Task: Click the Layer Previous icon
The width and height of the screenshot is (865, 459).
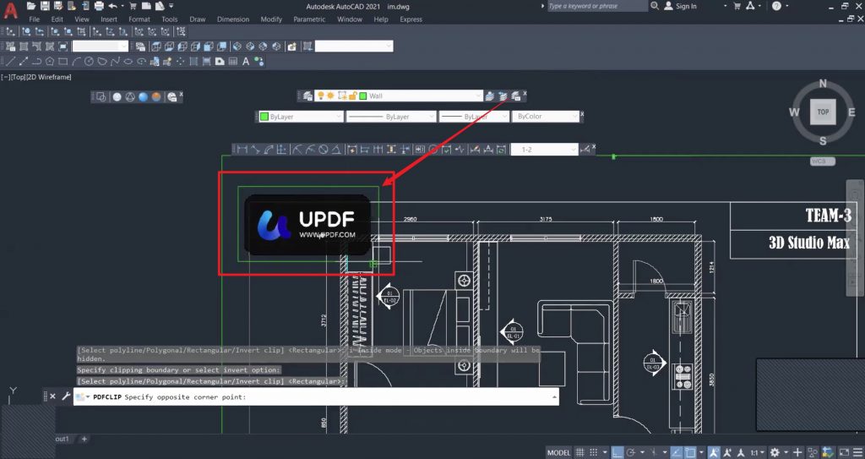Action: pyautogui.click(x=503, y=96)
